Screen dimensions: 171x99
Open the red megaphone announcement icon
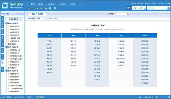coord(28,8)
